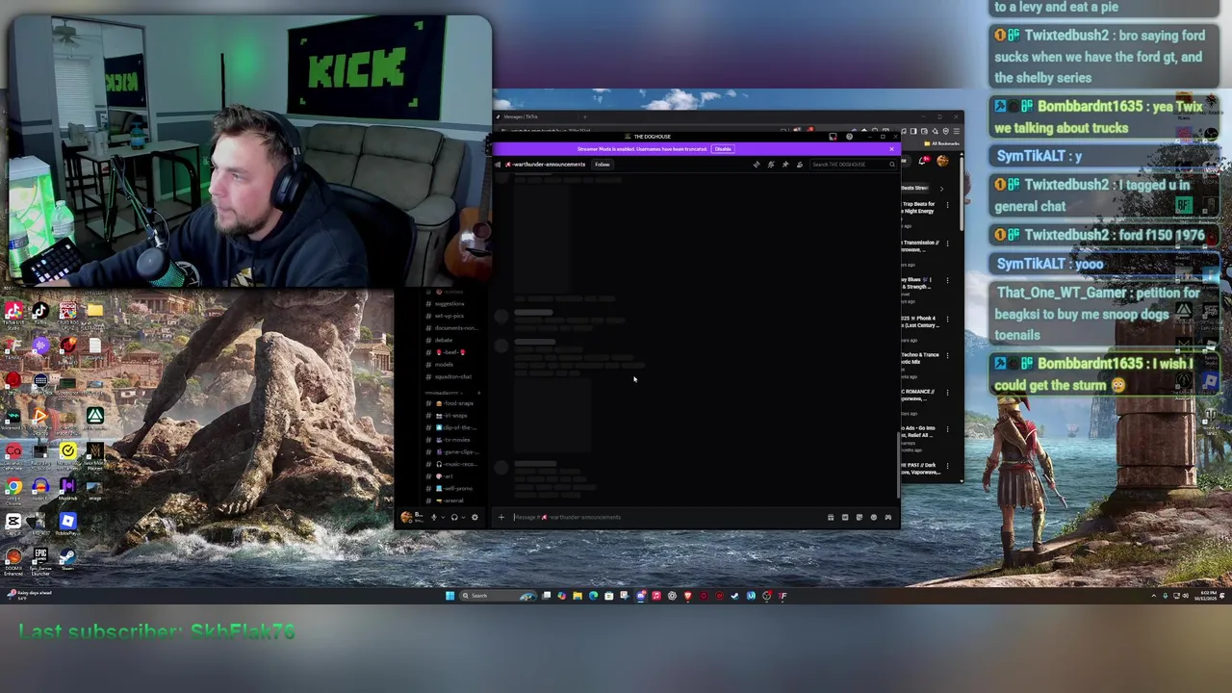Deafen Discord with the headphones icon

[454, 517]
